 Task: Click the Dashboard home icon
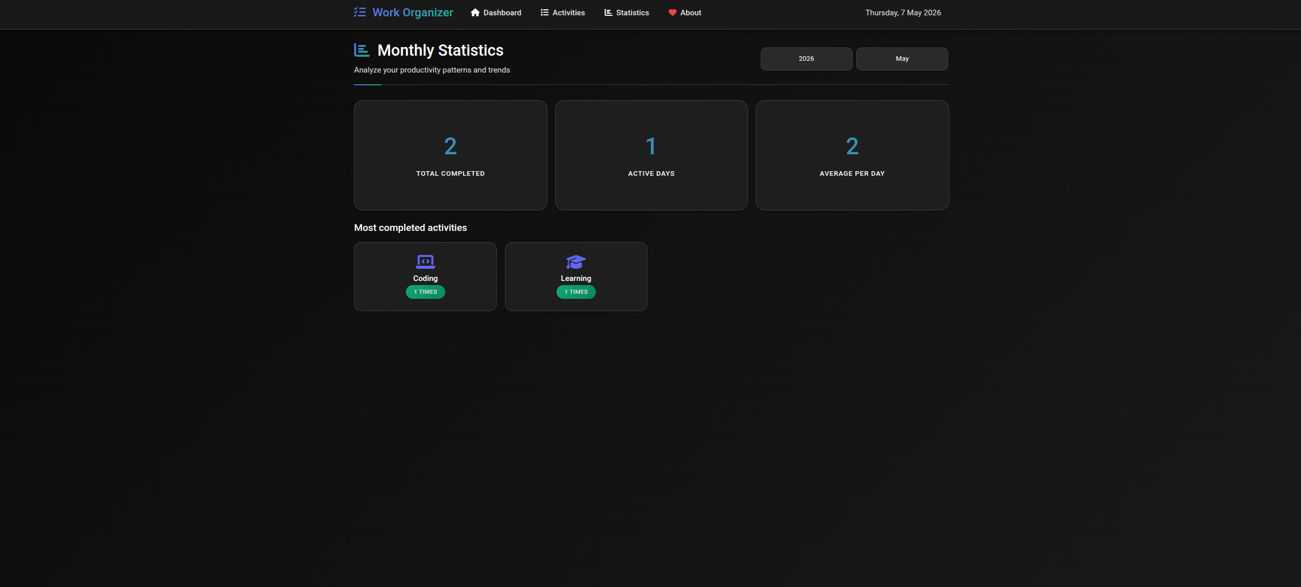point(475,13)
